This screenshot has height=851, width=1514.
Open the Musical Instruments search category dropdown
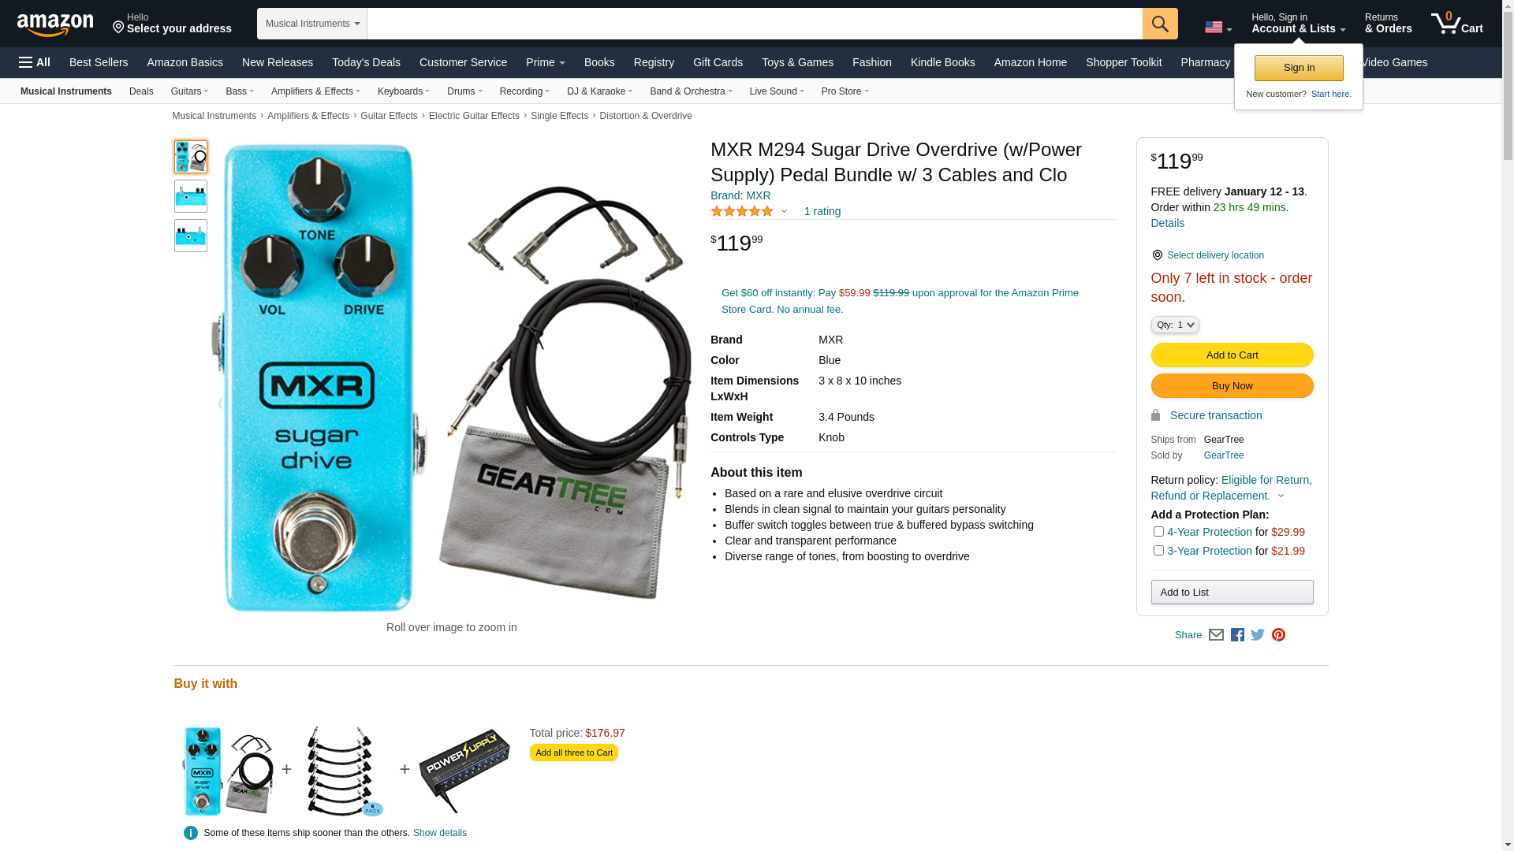click(312, 24)
